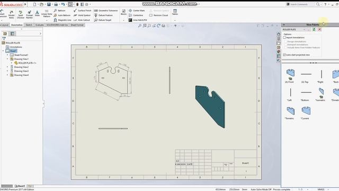Open the Tables dropdown arrow

click(x=175, y=20)
